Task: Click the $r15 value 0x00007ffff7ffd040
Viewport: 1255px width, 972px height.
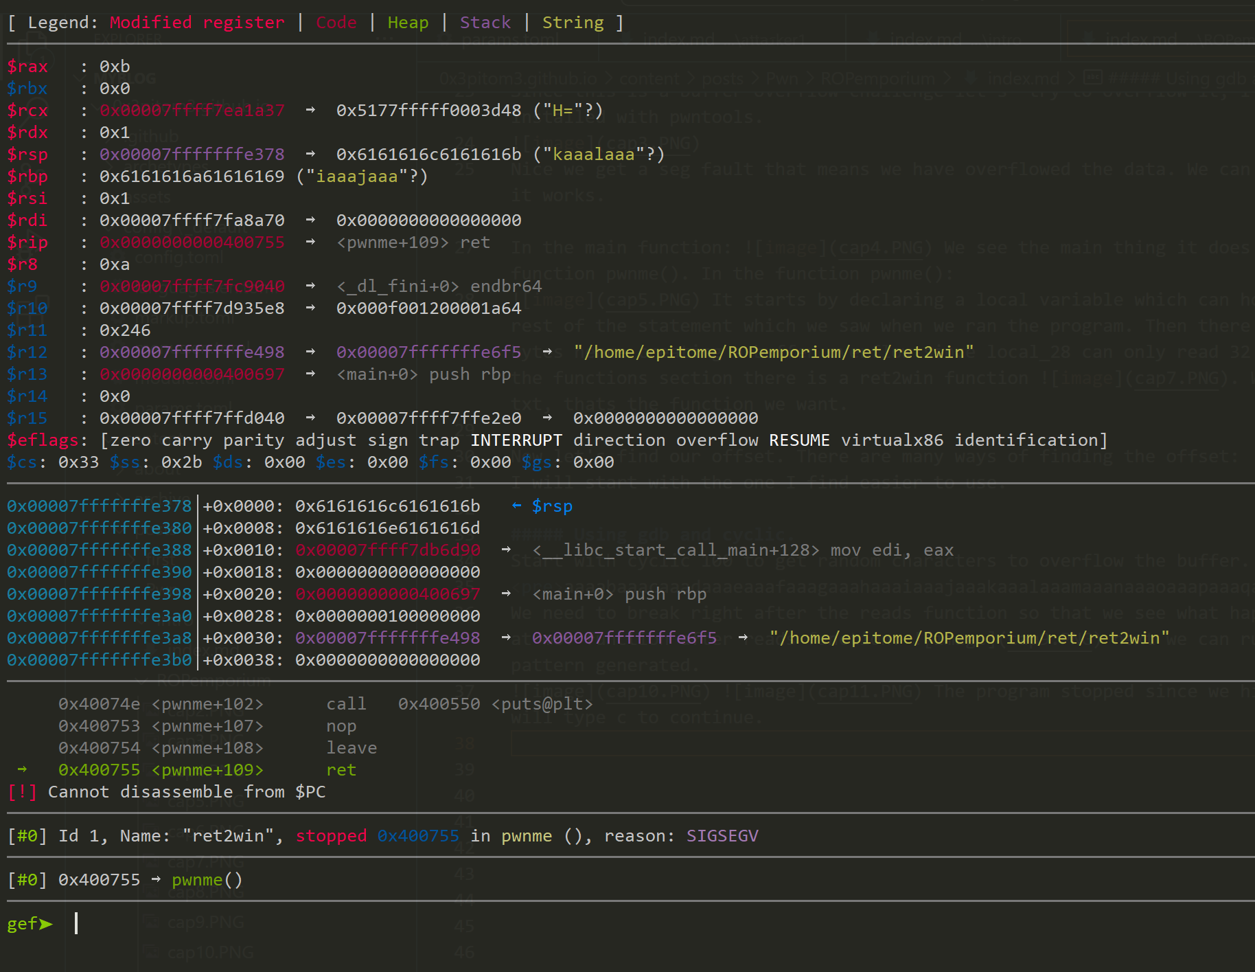Action: (x=192, y=418)
